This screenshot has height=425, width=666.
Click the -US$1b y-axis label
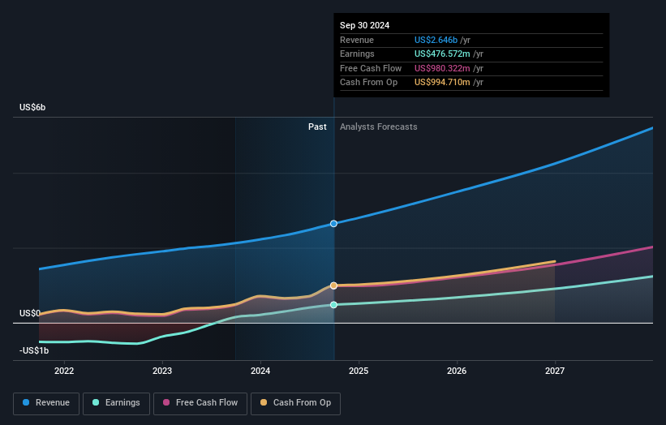(34, 350)
